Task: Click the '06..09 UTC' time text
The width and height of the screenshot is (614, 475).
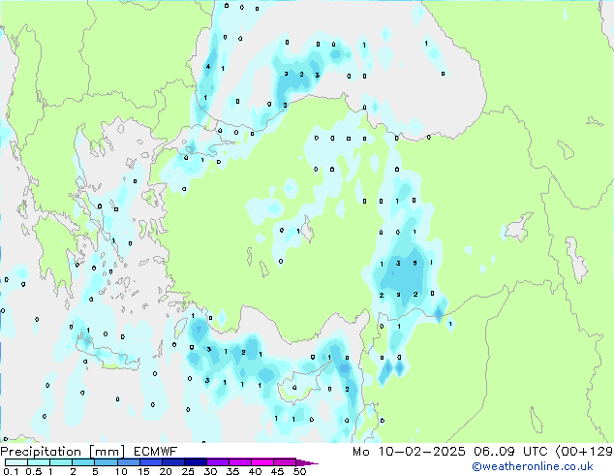Action: tap(510, 452)
